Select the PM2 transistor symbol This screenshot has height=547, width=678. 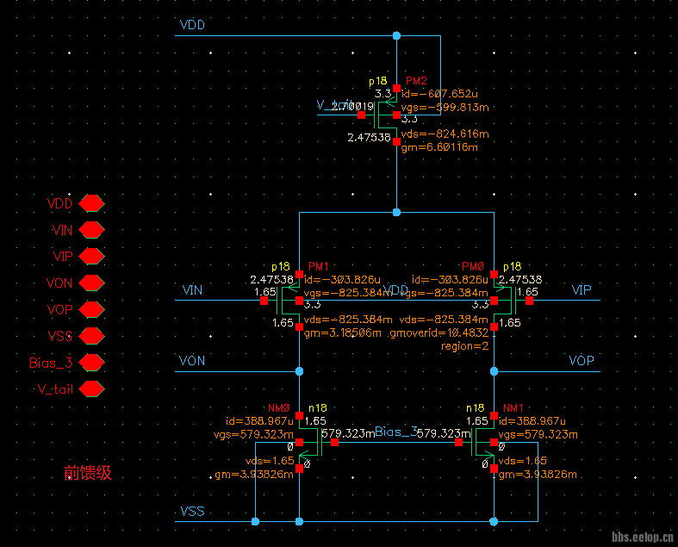pos(383,115)
